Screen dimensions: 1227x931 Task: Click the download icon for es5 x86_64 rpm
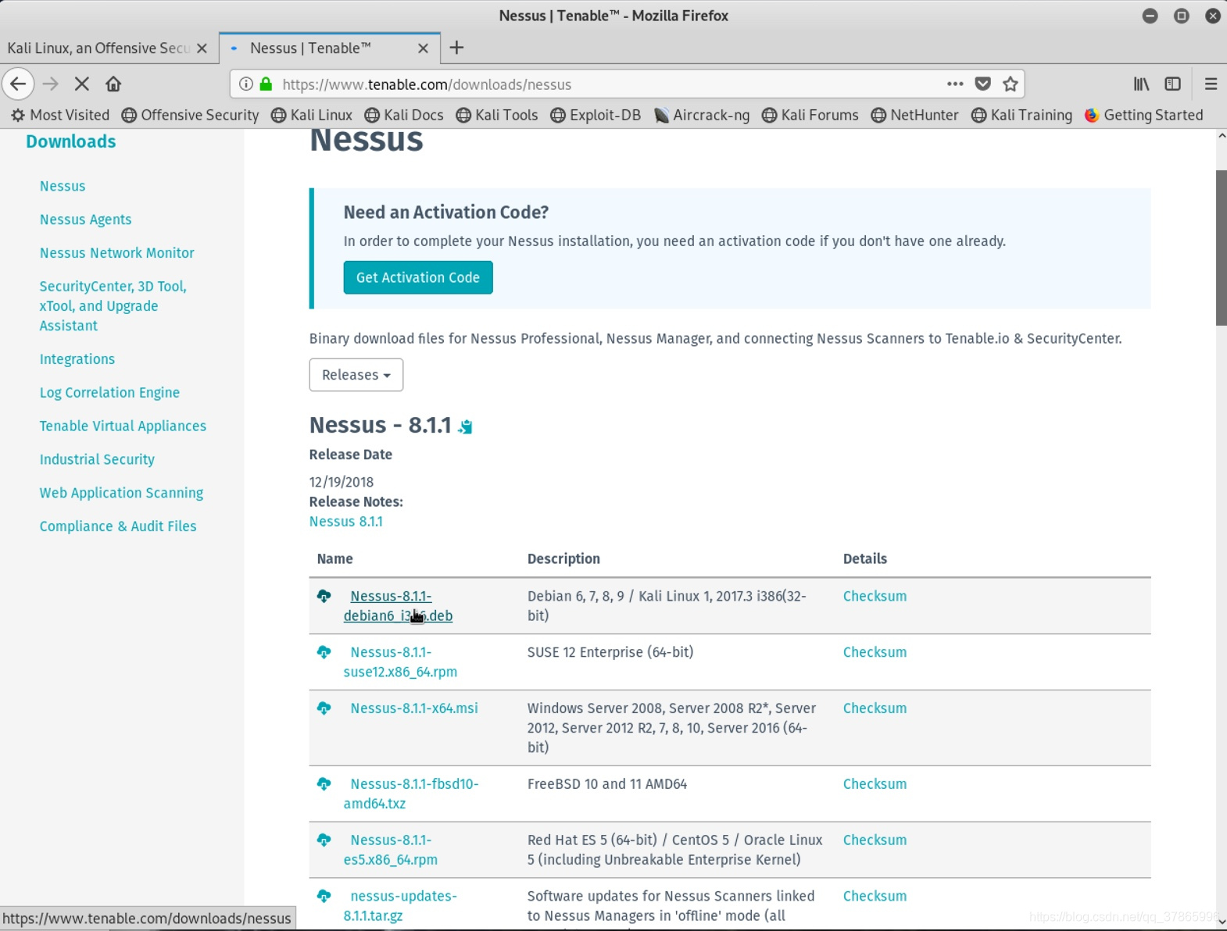pyautogui.click(x=324, y=840)
